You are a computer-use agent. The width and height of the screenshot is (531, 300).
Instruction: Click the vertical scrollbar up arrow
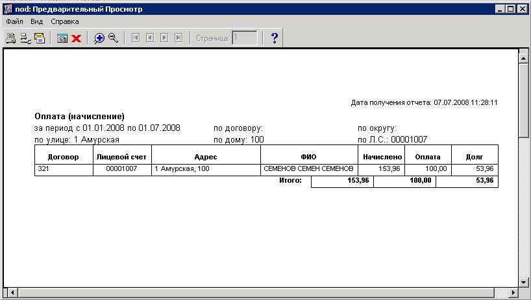pyautogui.click(x=523, y=56)
